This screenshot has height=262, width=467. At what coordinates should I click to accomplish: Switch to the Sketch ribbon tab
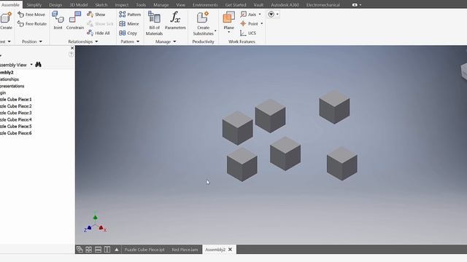pyautogui.click(x=101, y=5)
